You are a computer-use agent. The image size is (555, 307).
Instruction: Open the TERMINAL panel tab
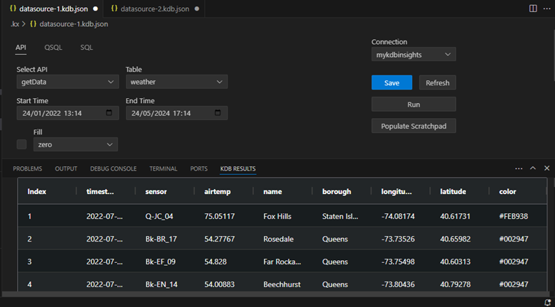point(163,168)
